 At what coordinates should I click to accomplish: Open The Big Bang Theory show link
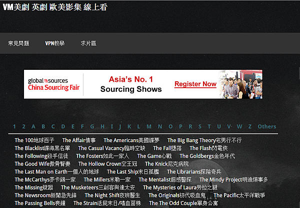[204, 141]
